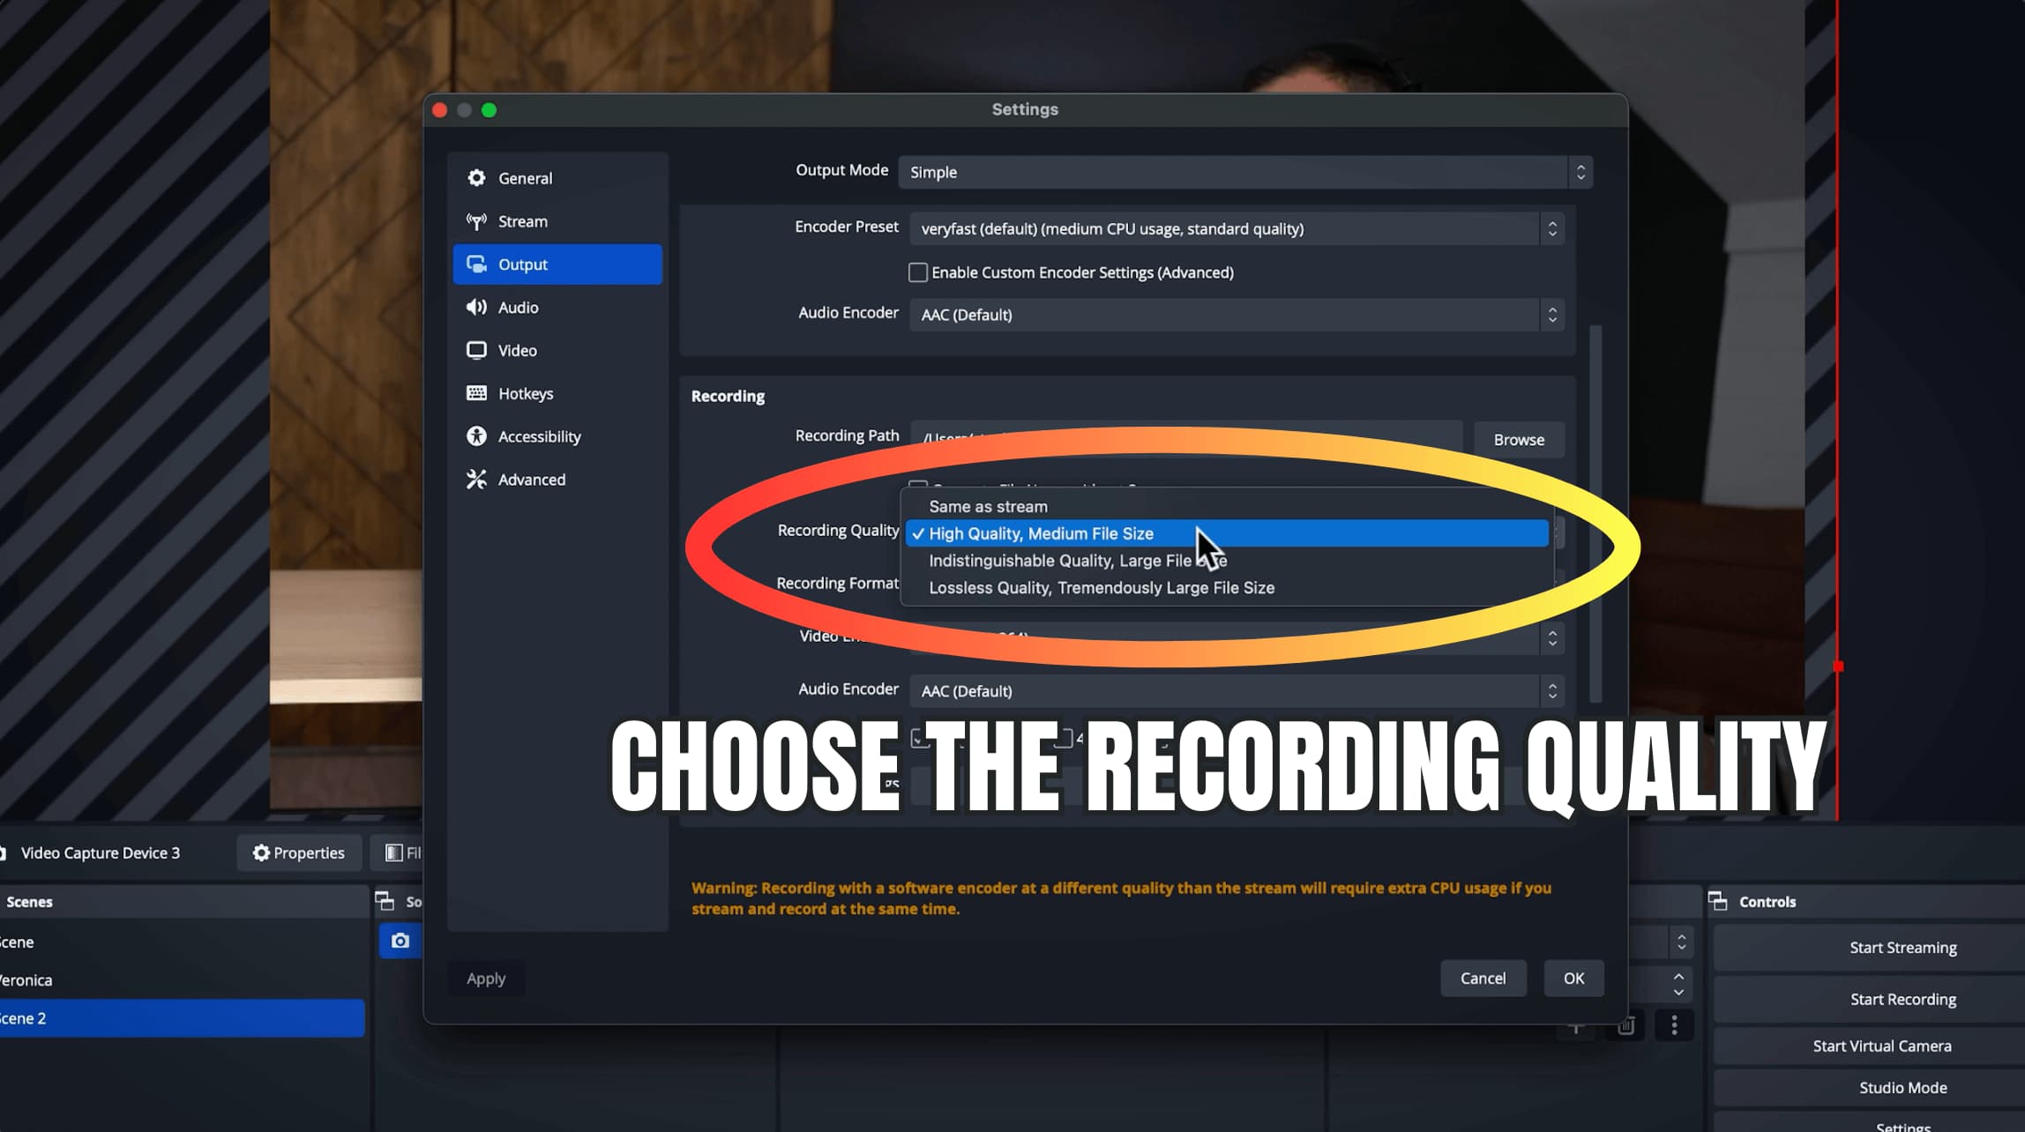Toggle Studio Mode in Controls

pyautogui.click(x=1869, y=1088)
